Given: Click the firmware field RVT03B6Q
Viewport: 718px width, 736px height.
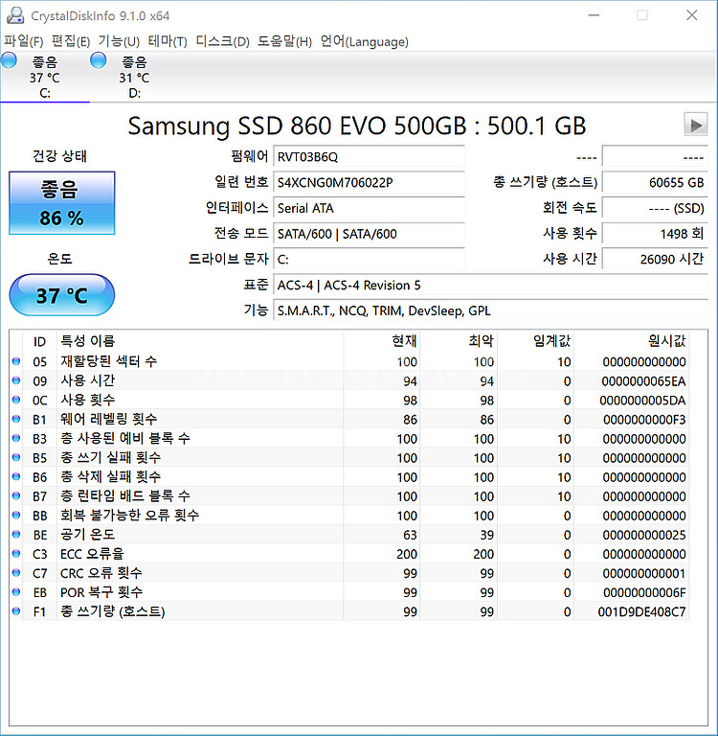Looking at the screenshot, I should click(x=369, y=157).
